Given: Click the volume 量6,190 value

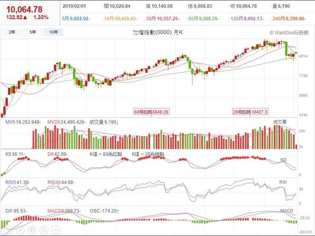Looking at the screenshot, I should 281,6.
